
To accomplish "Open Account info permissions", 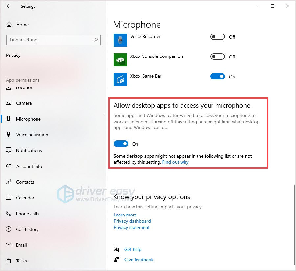I will point(29,166).
